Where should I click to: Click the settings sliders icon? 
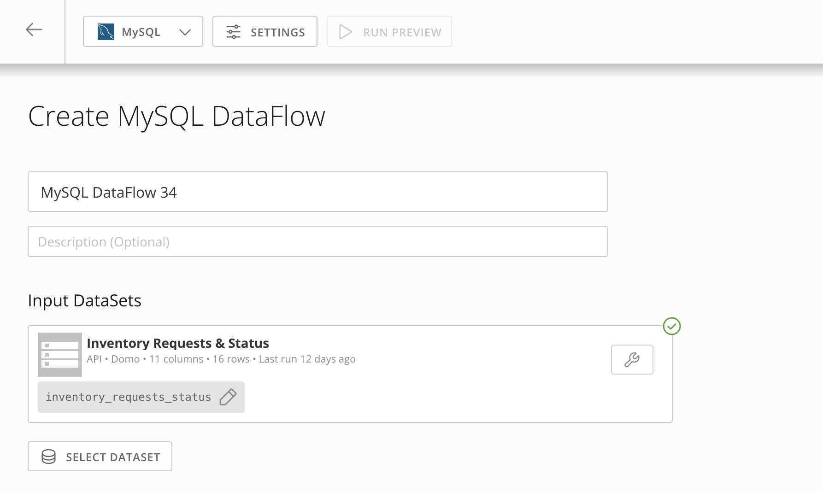[x=233, y=32]
